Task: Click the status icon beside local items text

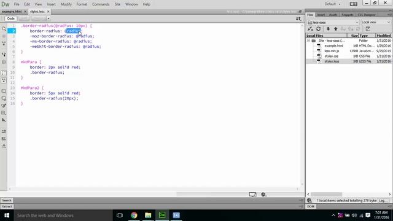Action: pos(309,201)
